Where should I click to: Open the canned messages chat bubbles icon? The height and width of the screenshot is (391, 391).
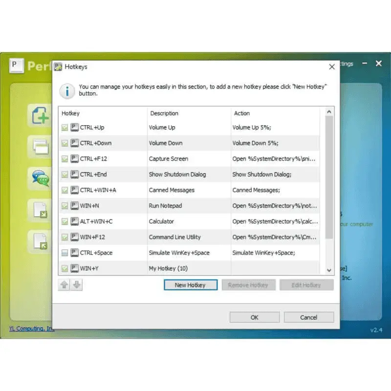coord(41,178)
